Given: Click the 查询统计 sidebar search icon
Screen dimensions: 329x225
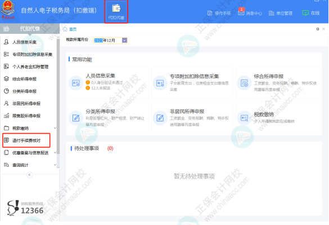Looking at the screenshot, I should point(6,165).
